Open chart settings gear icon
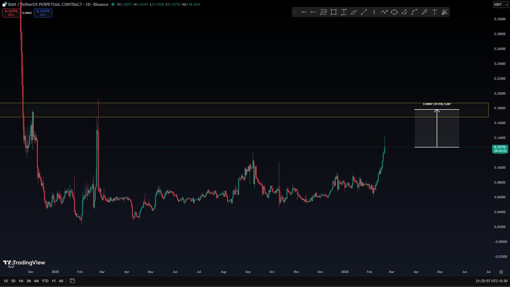 [501, 271]
